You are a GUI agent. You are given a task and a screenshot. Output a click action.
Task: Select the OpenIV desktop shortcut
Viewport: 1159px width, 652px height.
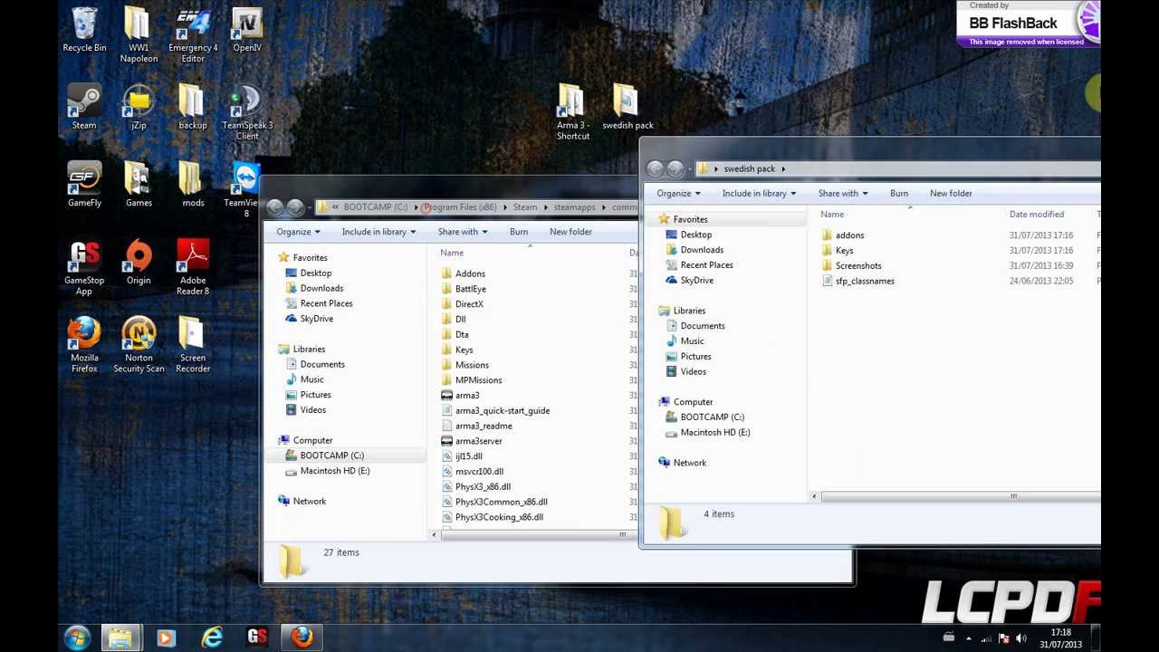point(246,30)
